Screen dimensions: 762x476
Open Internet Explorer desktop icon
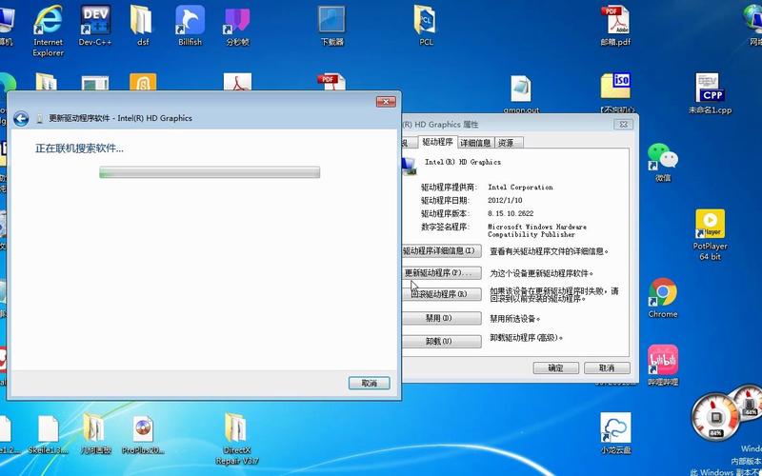(48, 21)
